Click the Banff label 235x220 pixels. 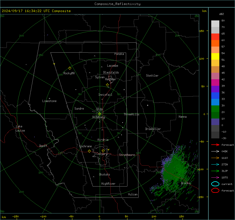(43, 146)
